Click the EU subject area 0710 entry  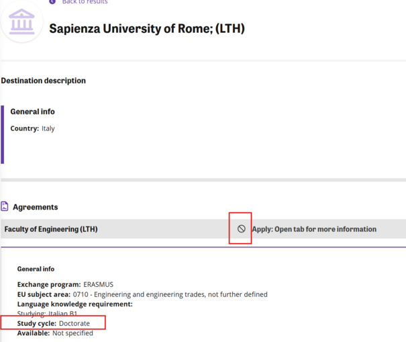coord(142,294)
